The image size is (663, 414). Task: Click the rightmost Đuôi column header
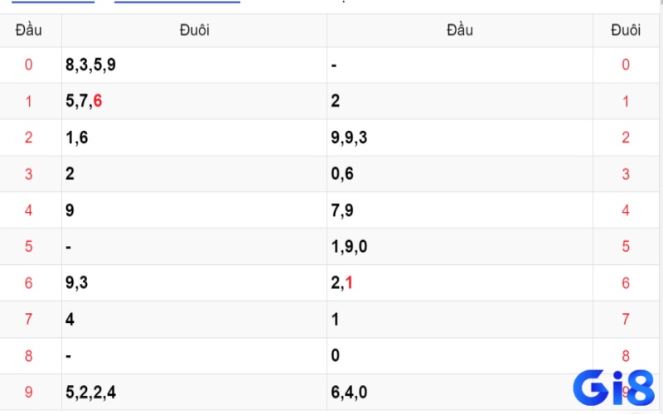pyautogui.click(x=626, y=31)
